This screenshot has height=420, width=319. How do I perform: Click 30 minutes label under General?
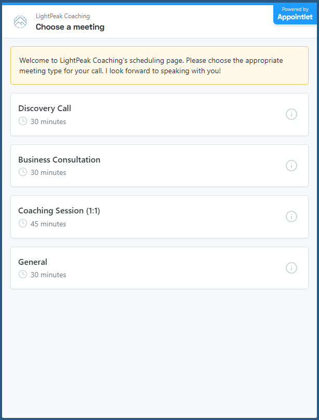[48, 275]
